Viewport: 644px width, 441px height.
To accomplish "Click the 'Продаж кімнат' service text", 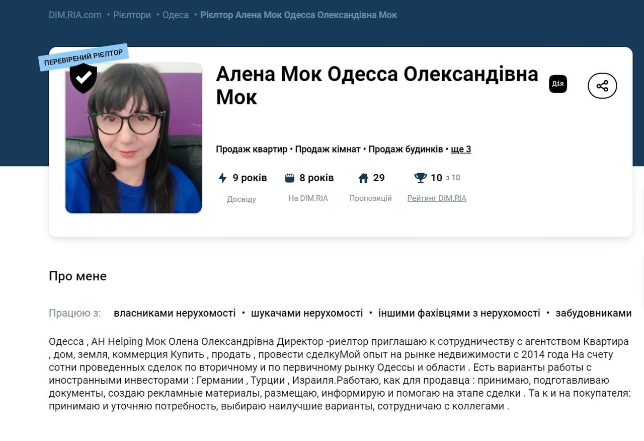I will pyautogui.click(x=328, y=149).
